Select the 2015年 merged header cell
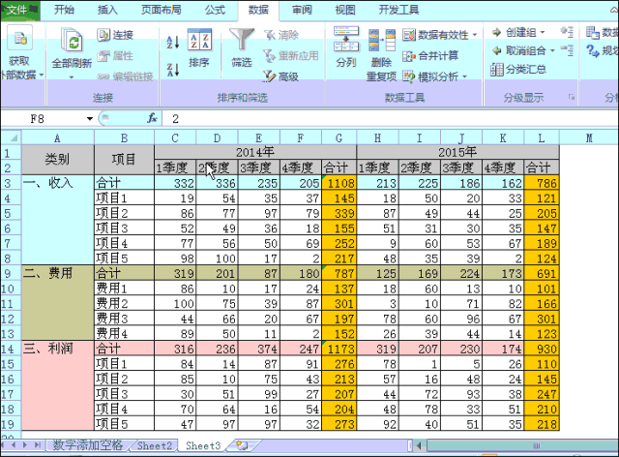Screen dimensions: 619x457 (x=457, y=152)
